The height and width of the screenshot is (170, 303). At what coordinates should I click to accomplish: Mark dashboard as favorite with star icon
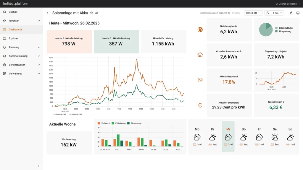[x=92, y=13]
